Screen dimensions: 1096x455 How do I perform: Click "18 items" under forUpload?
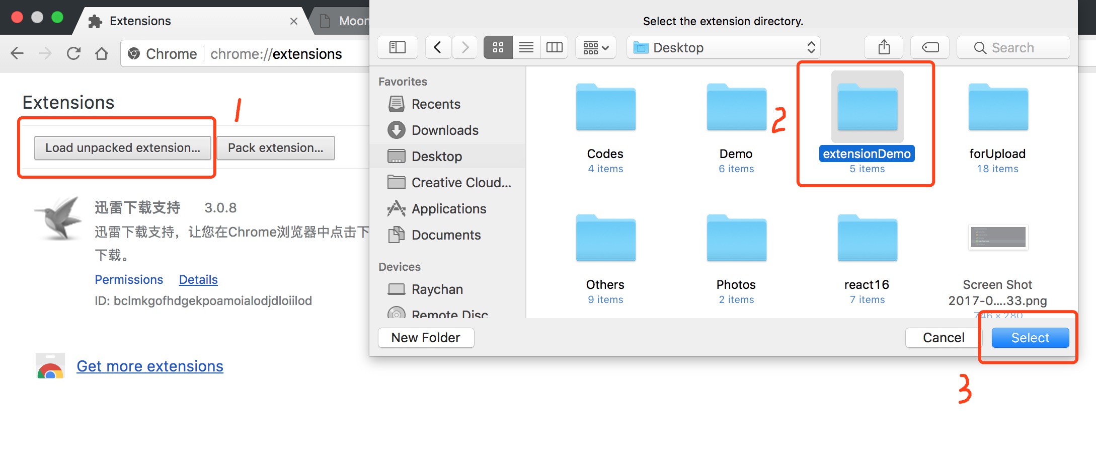[997, 169]
